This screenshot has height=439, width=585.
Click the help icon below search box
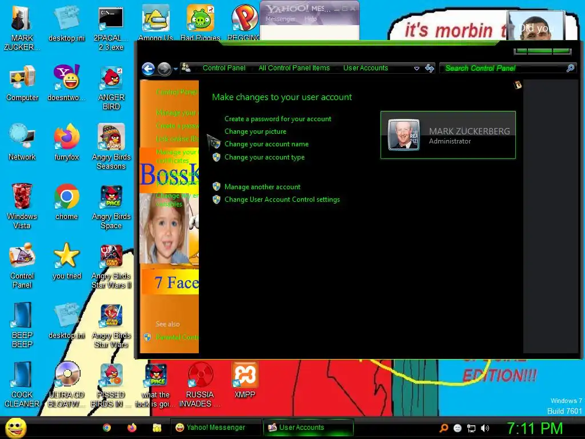click(518, 86)
